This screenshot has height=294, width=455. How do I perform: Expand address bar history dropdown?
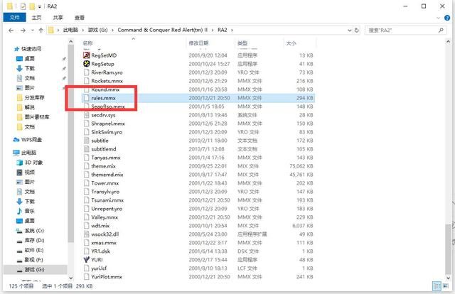350,30
